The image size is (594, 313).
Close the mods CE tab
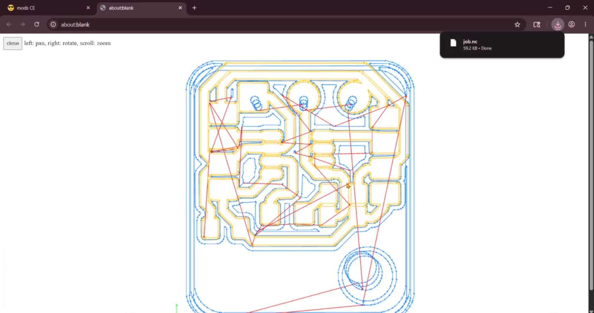coord(88,8)
